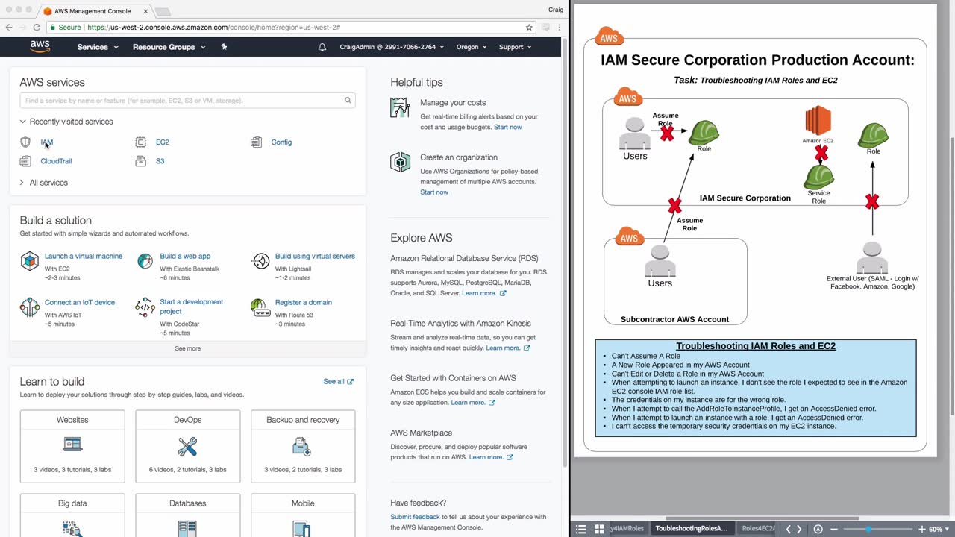This screenshot has height=537, width=955.
Task: Click the Create an organization icon
Action: click(400, 162)
